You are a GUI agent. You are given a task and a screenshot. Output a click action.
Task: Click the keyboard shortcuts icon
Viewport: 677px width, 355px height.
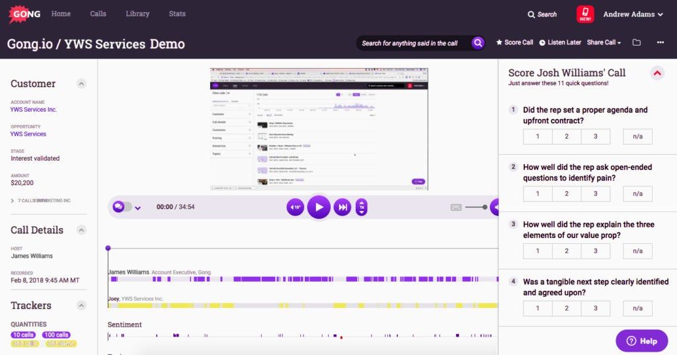(456, 208)
